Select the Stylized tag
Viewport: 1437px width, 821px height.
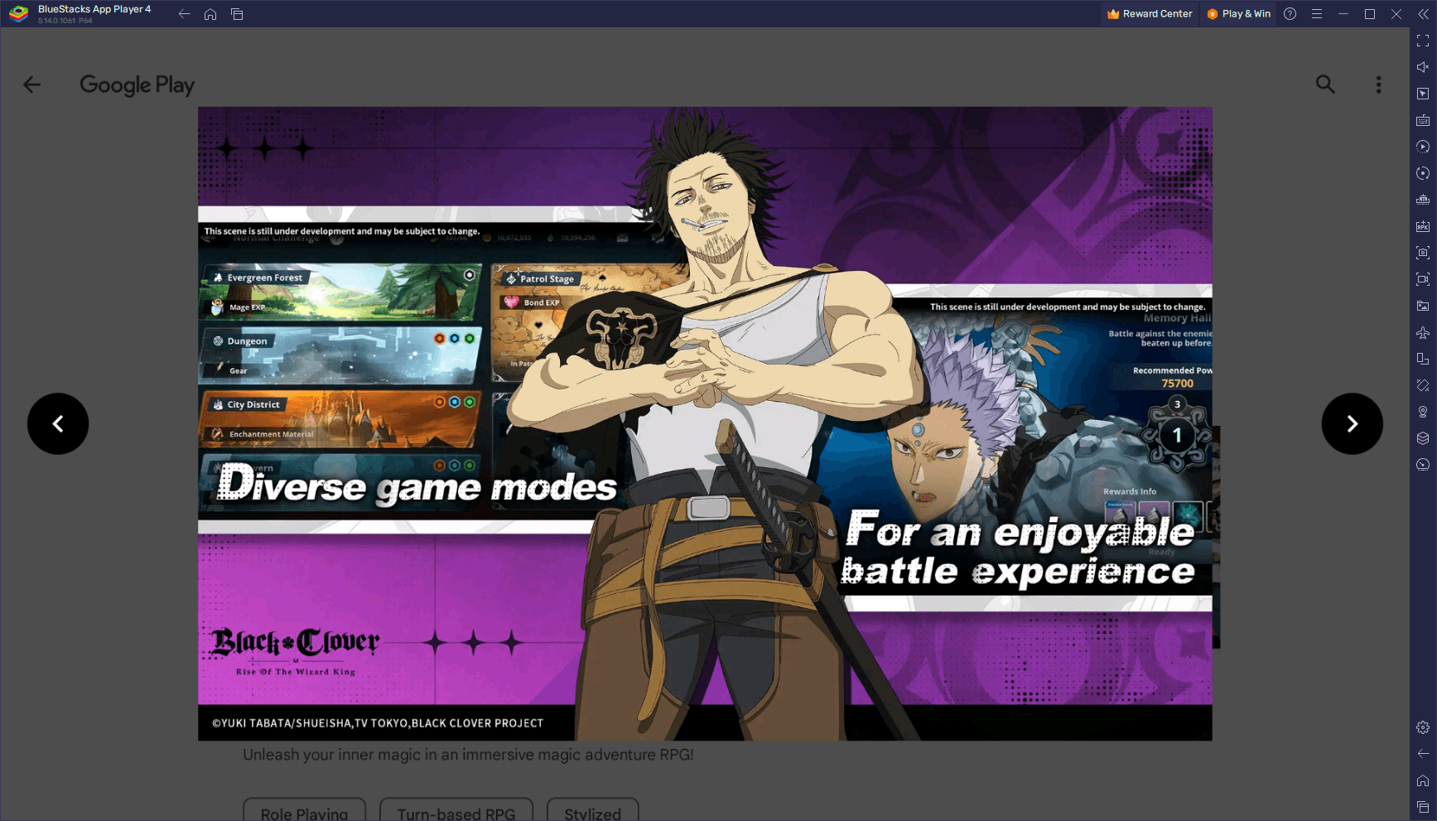(x=592, y=810)
